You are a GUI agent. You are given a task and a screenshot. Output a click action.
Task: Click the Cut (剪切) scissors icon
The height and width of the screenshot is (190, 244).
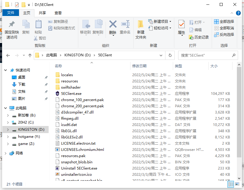pyautogui.click(x=36, y=38)
